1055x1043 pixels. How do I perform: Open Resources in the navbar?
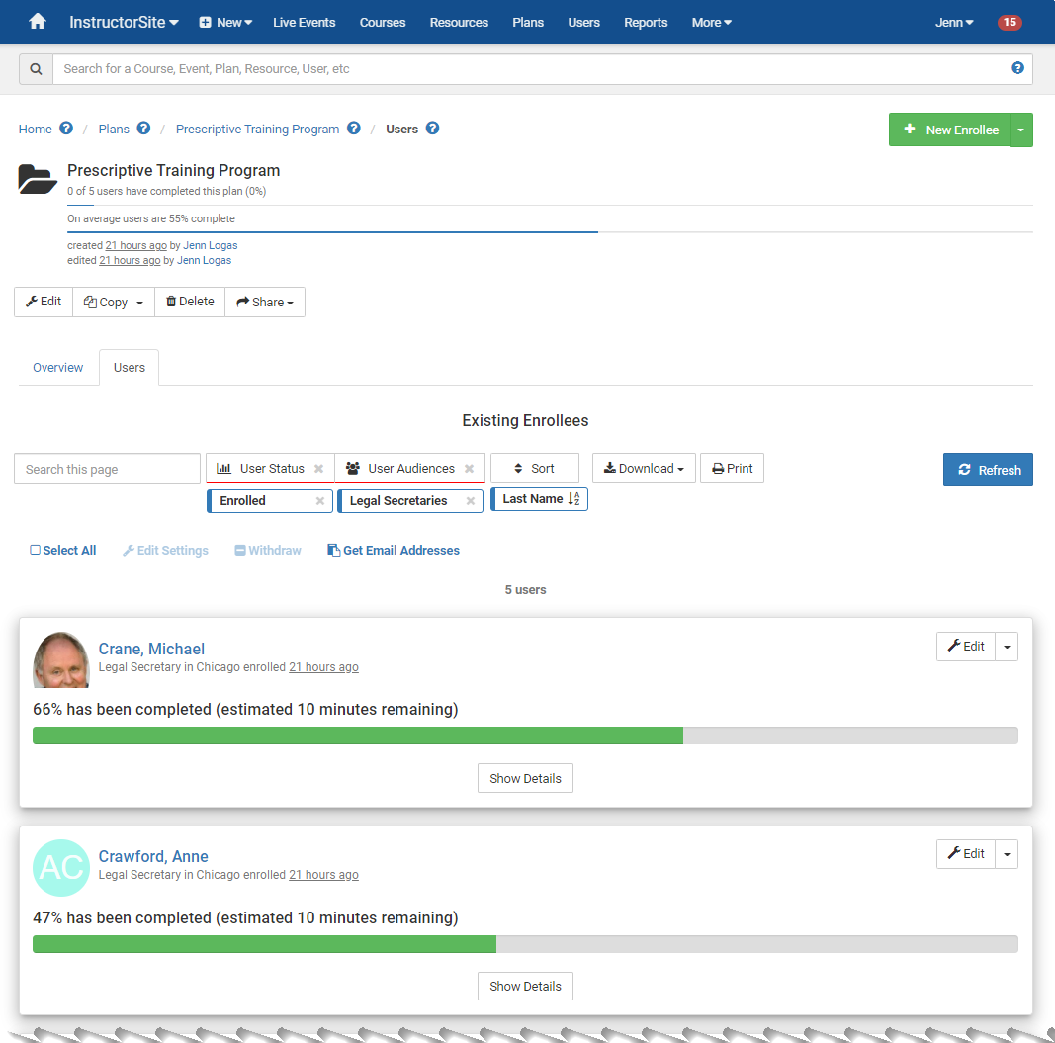(459, 22)
